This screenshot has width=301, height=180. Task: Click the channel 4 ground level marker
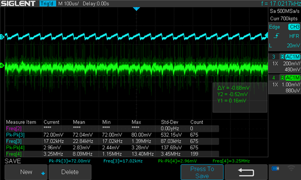pos(2,65)
